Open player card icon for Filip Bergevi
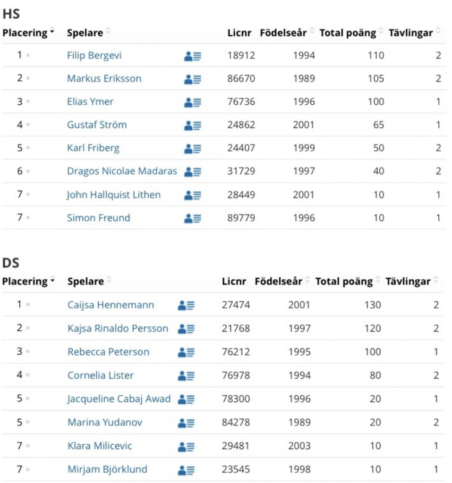Viewport: 452px width, 483px height. 193,57
